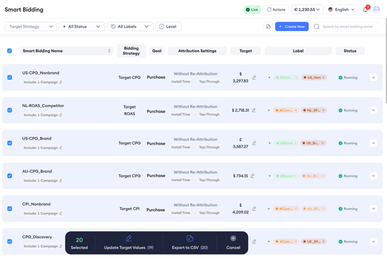Toggle the select-all header checkbox
The height and width of the screenshot is (259, 387).
[x=10, y=51]
